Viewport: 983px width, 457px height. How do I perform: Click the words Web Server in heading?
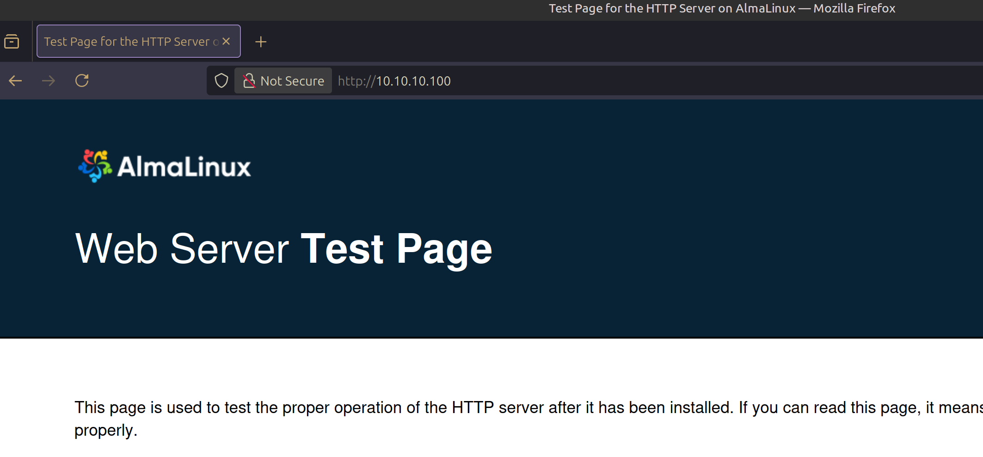tap(182, 249)
